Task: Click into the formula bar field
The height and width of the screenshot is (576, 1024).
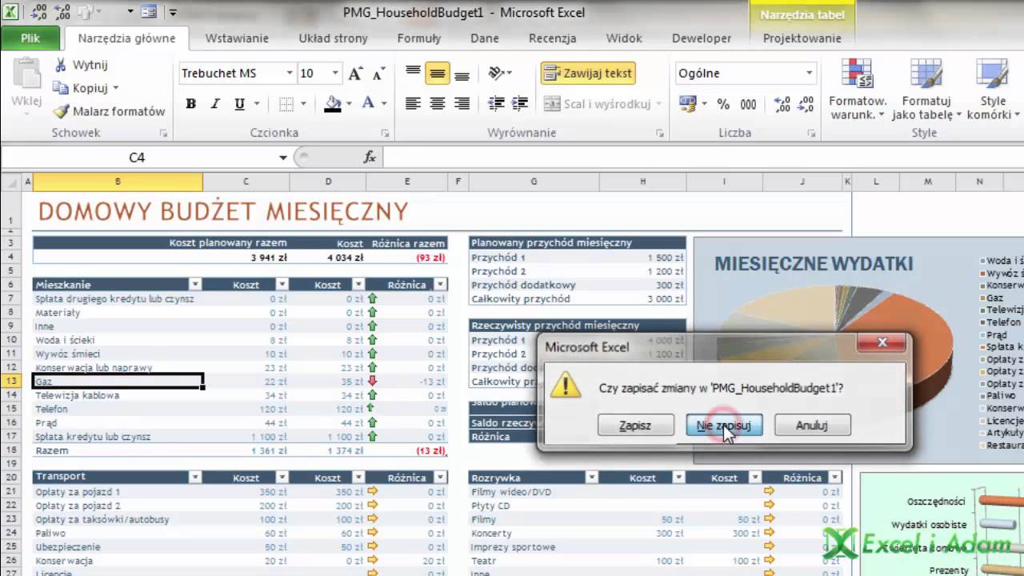Action: tap(702, 158)
